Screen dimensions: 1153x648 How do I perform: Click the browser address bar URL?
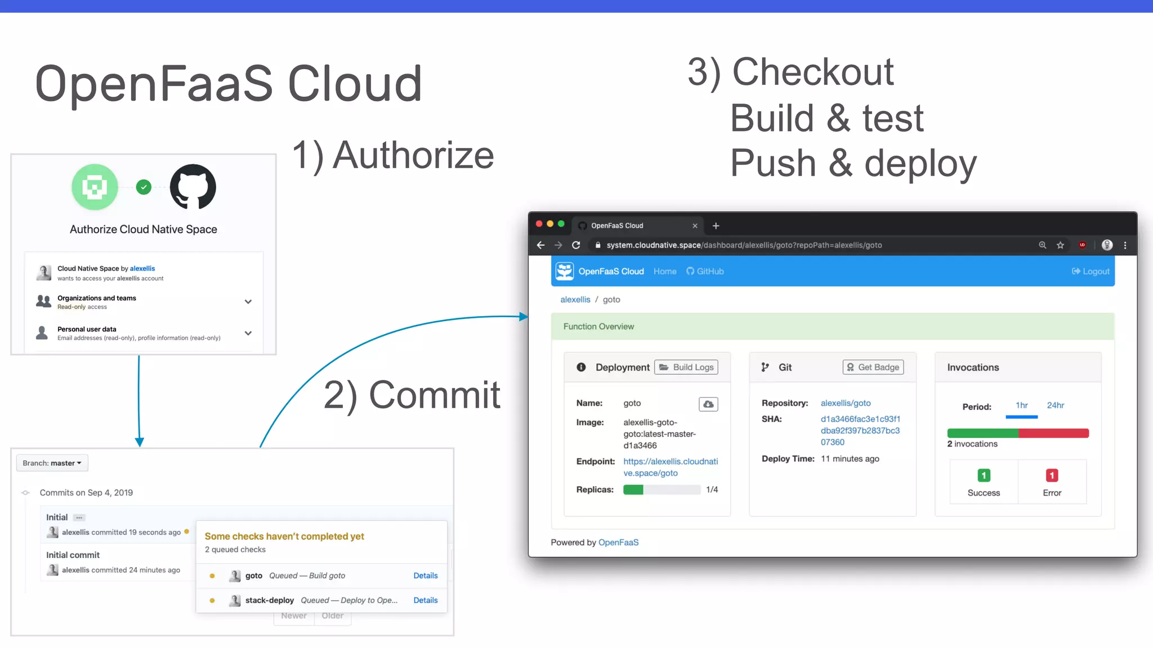click(x=744, y=245)
